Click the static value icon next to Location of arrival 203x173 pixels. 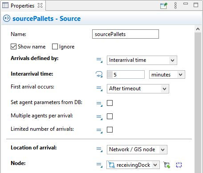[x=99, y=149]
